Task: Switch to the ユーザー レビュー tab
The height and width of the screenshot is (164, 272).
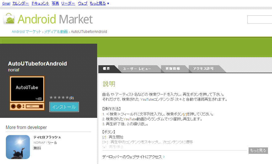Action: (137, 69)
